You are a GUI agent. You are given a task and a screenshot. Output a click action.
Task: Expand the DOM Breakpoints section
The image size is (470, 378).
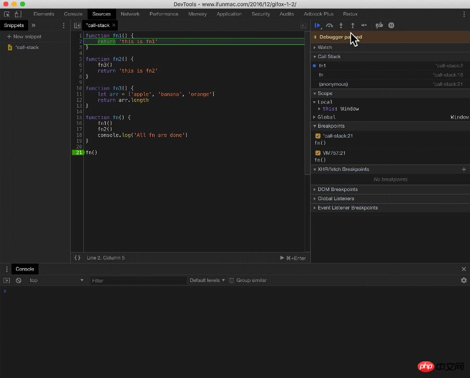click(x=337, y=189)
